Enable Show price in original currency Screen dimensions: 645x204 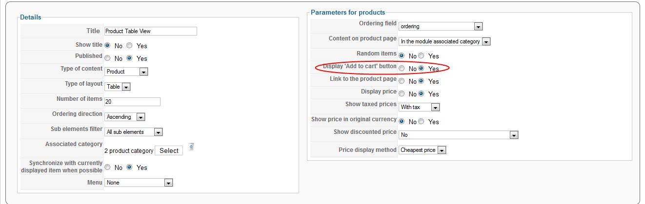[421, 122]
